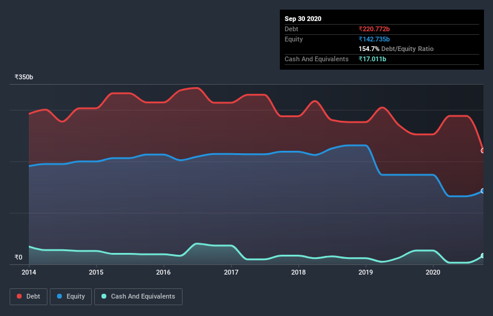Click the 154.7% Debt/Equity Ratio text

point(396,49)
